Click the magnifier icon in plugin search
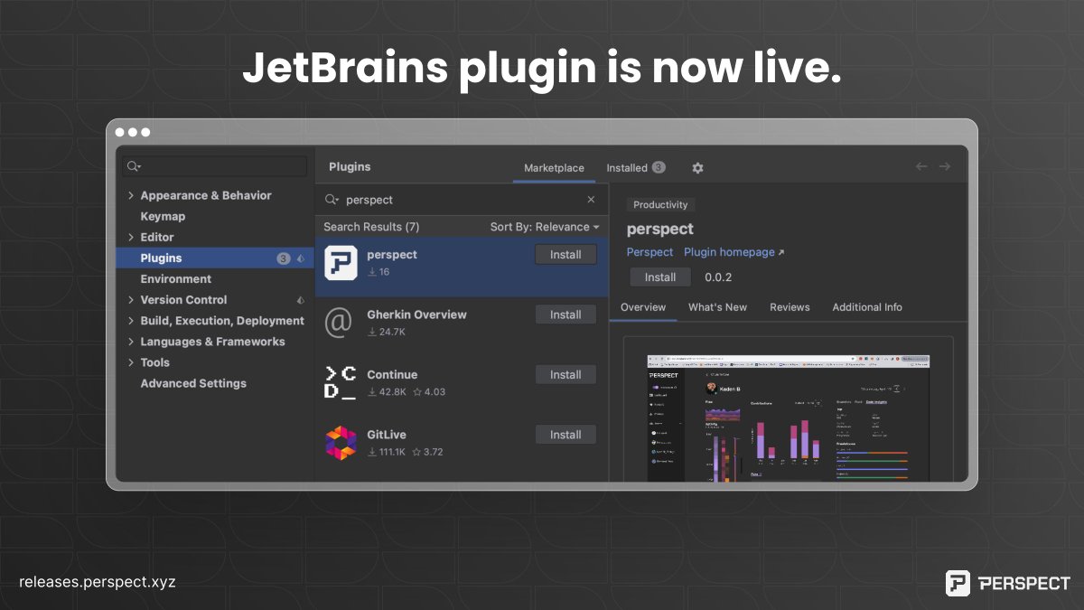Viewport: 1084px width, 610px height. coord(332,200)
